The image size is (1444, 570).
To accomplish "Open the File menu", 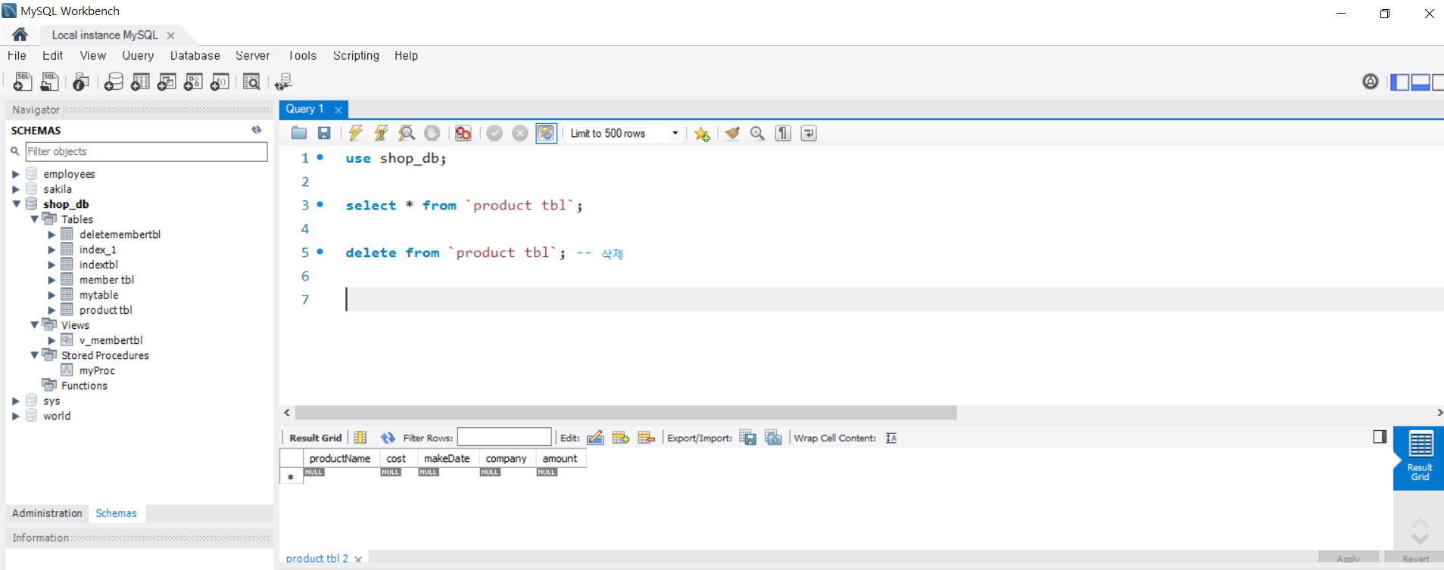I will click(17, 55).
